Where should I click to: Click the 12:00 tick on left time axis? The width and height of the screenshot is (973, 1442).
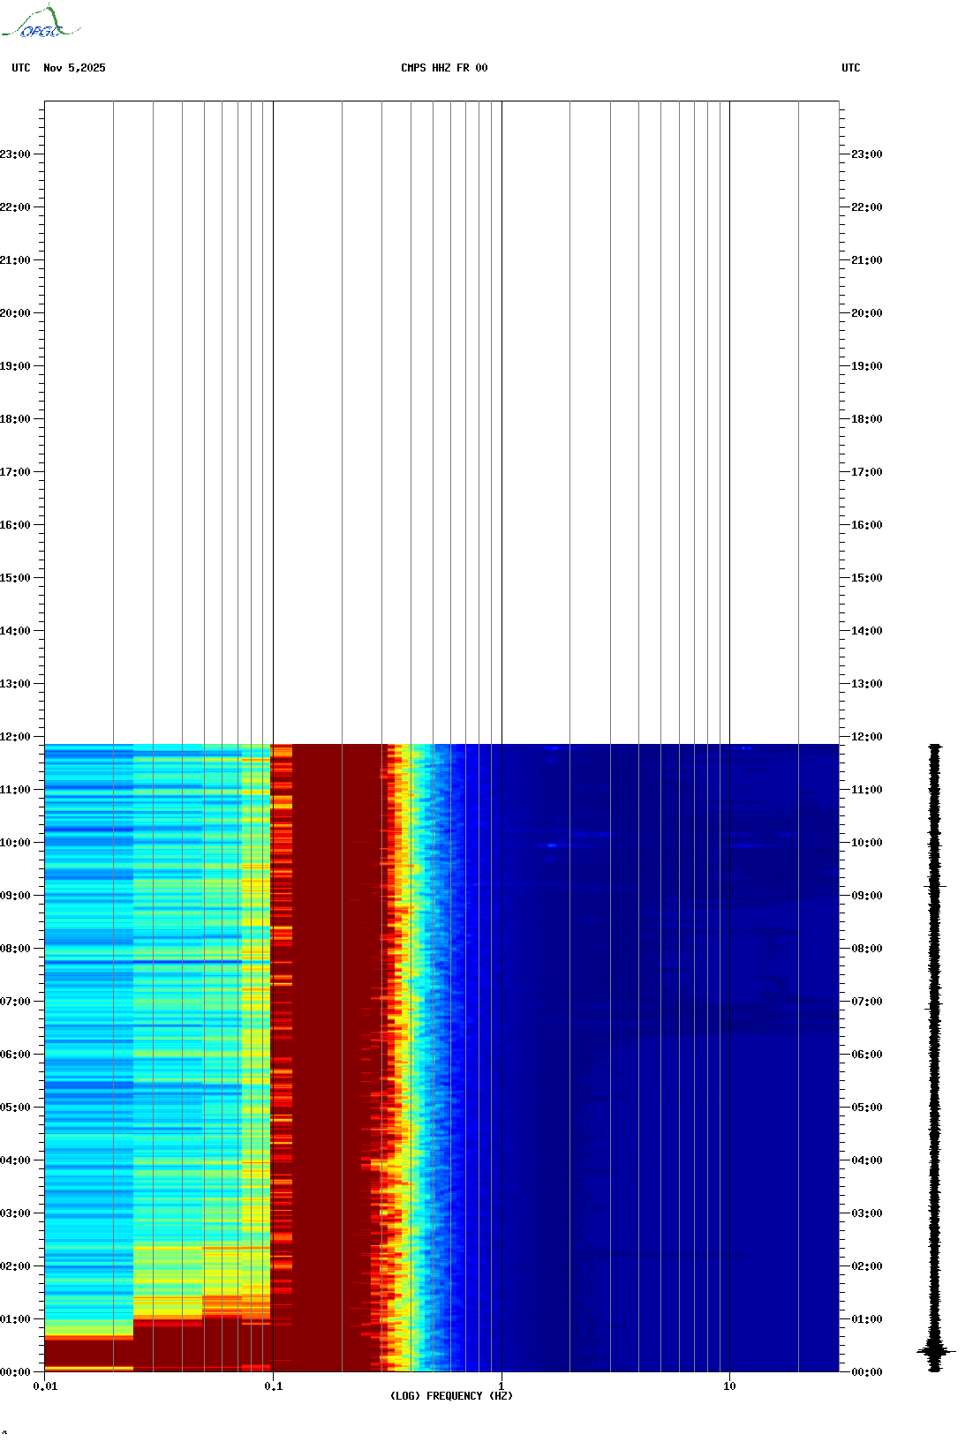pos(16,737)
